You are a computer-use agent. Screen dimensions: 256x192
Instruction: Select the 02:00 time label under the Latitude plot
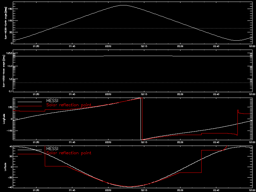(108, 190)
